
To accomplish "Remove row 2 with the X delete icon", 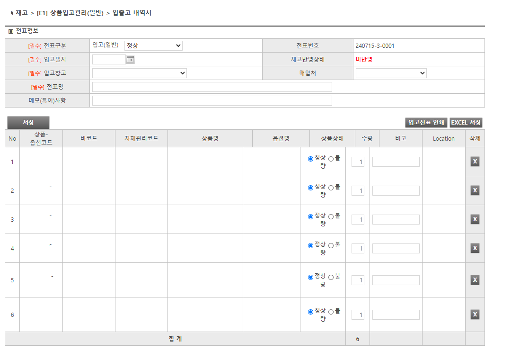I will point(475,190).
